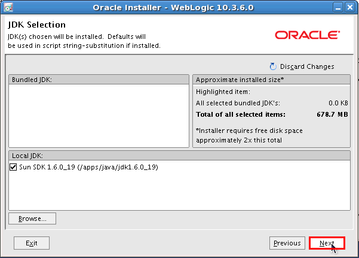Select the Bundled JDK panel header
This screenshot has height=258, width=359.
(x=99, y=80)
